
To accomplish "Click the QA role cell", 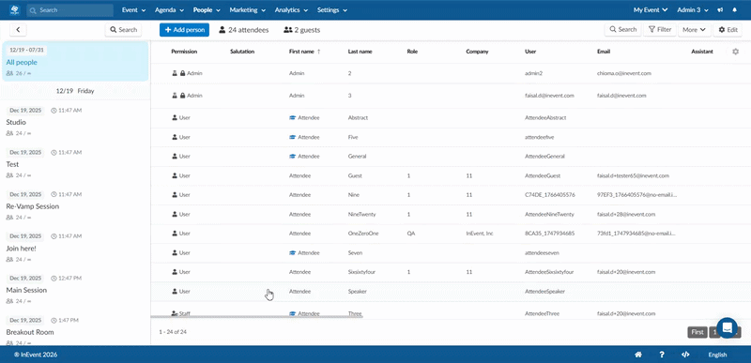I will click(411, 234).
